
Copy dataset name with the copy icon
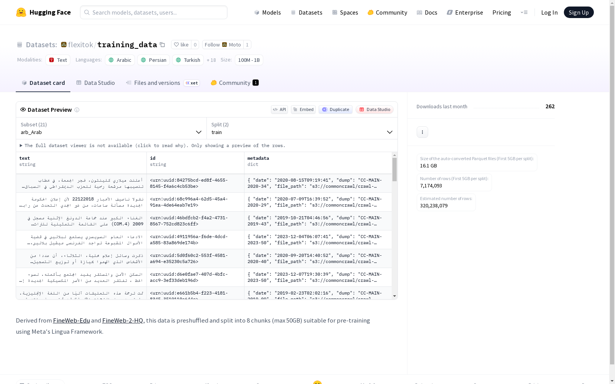[x=162, y=45]
